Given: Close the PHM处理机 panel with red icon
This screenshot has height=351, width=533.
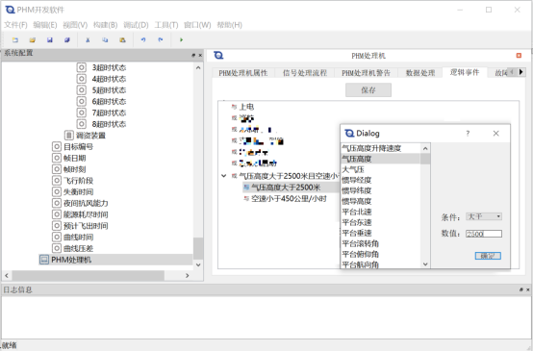Looking at the screenshot, I should pos(519,56).
